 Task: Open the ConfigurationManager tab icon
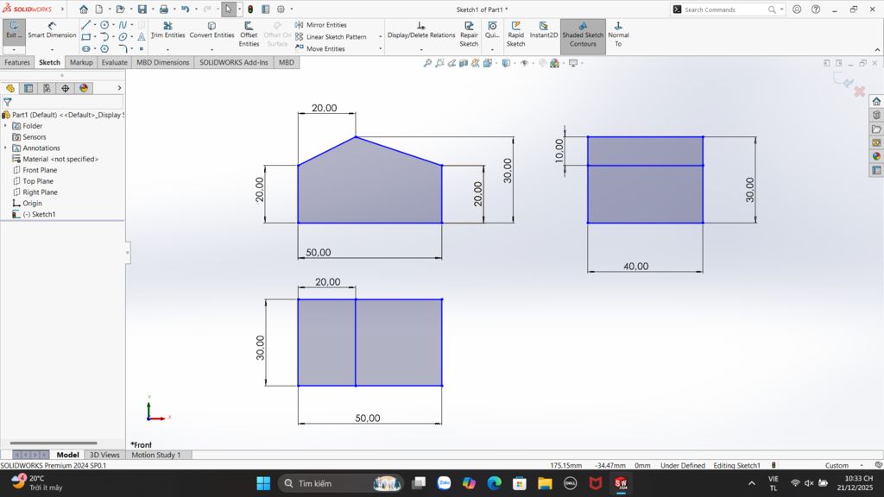(47, 88)
